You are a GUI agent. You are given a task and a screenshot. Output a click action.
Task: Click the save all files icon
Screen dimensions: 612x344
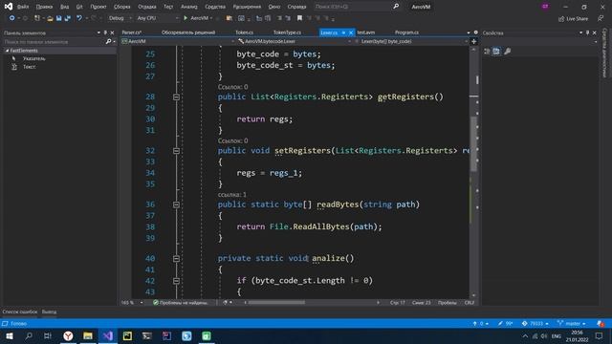pyautogui.click(x=68, y=18)
